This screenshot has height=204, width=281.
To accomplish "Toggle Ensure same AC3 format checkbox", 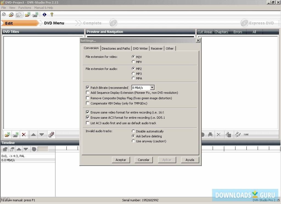I will click(88, 118).
